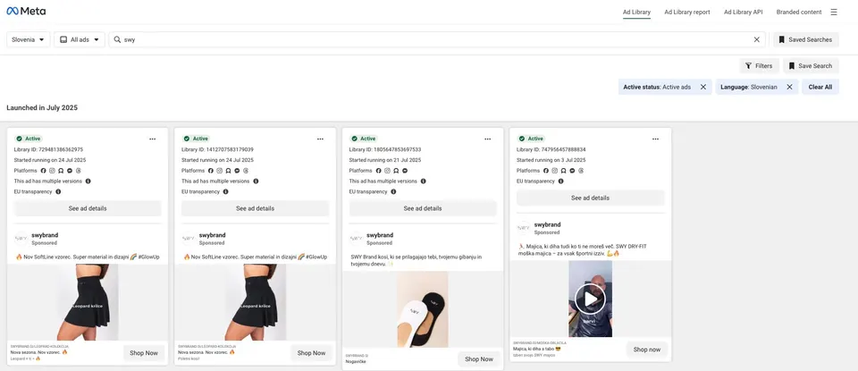Play the video in the DRY-FIT majica ad

[590, 299]
